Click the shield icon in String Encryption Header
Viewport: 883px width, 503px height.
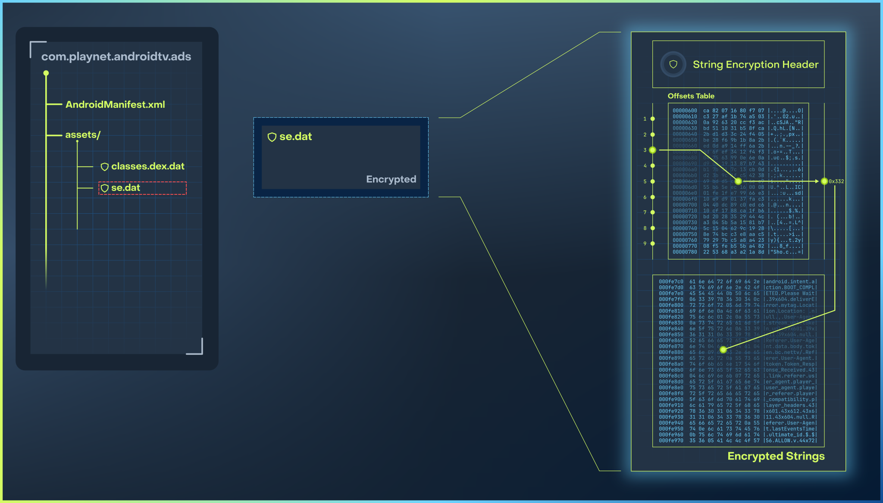[673, 64]
